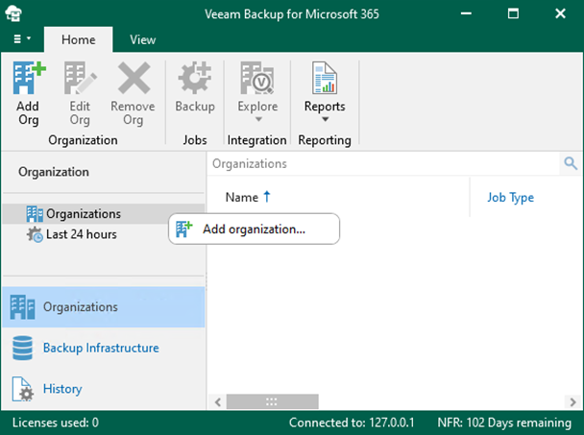
Task: Choose Add organization from context menu
Action: (254, 229)
